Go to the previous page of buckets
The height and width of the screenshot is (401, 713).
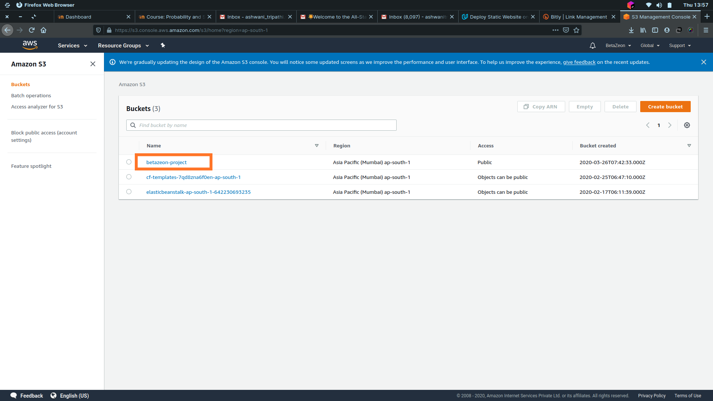point(648,125)
